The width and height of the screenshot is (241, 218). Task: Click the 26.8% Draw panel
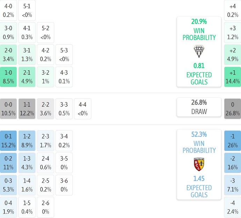click(199, 107)
